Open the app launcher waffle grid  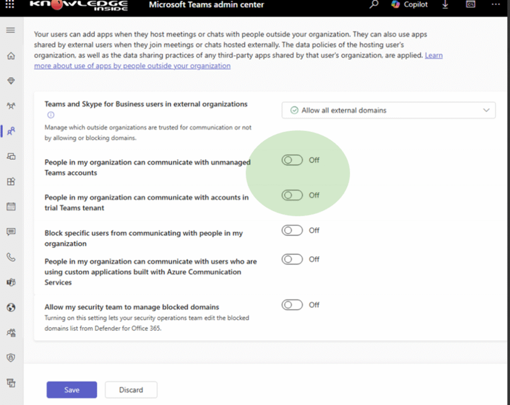[x=10, y=4]
